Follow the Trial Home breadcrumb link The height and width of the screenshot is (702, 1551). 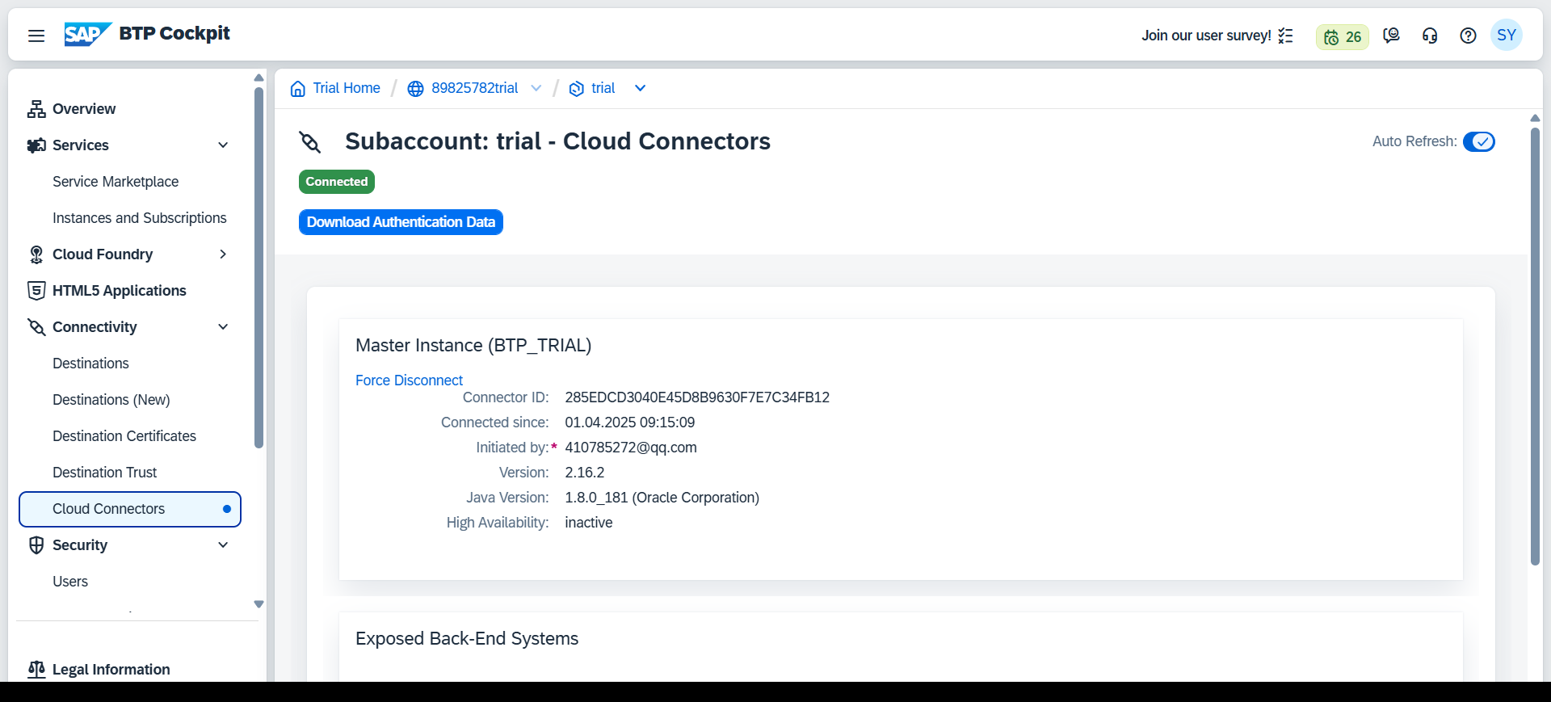(x=347, y=88)
